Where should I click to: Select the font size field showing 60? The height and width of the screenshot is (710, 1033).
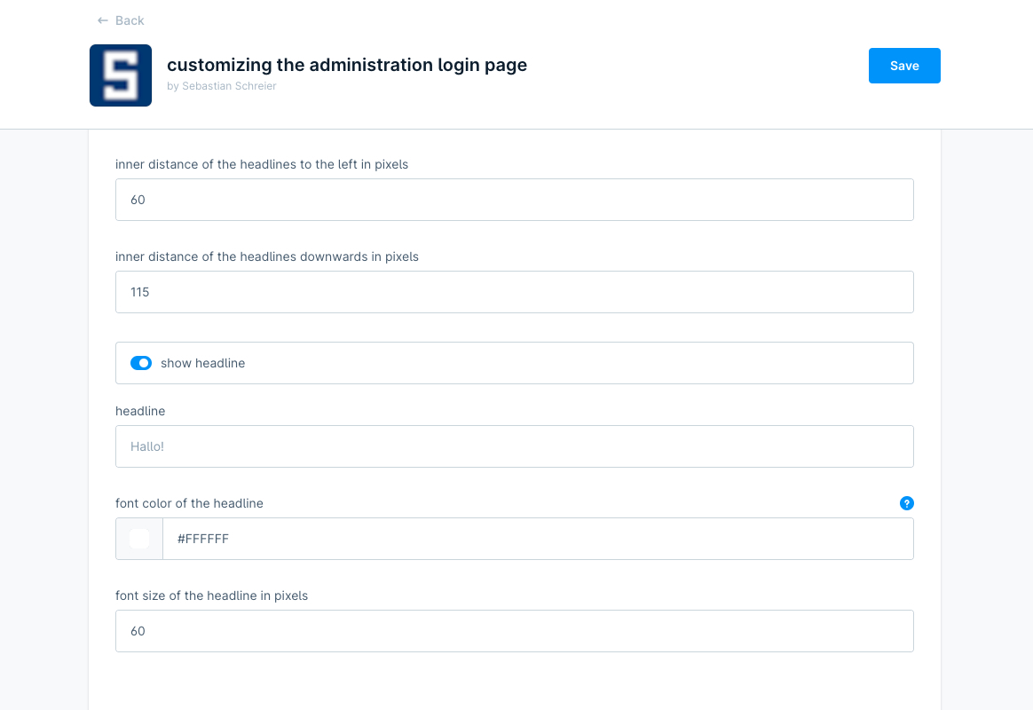(x=515, y=631)
